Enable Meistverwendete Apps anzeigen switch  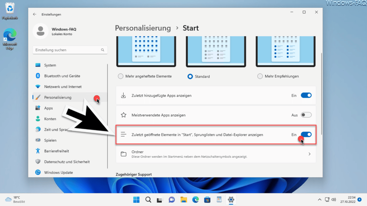coord(306,115)
